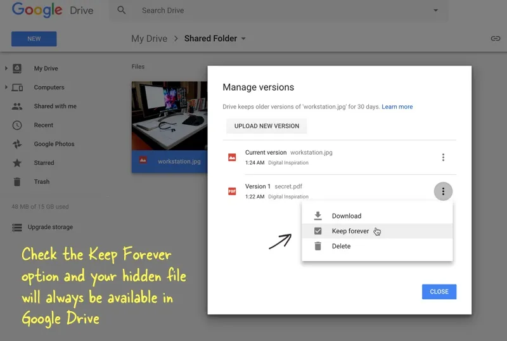Click the Version 1 secret.pdf row text
The image size is (507, 341).
274,186
